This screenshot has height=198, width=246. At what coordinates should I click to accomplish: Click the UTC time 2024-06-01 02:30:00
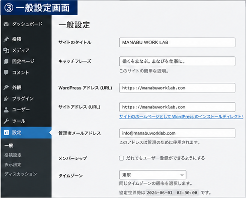tap(172, 193)
